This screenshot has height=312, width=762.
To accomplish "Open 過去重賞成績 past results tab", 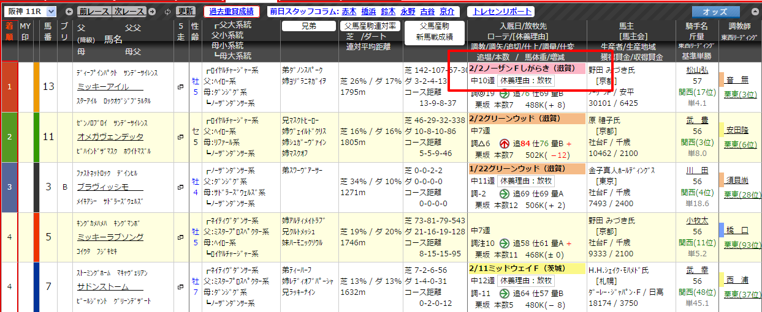I will tap(232, 12).
